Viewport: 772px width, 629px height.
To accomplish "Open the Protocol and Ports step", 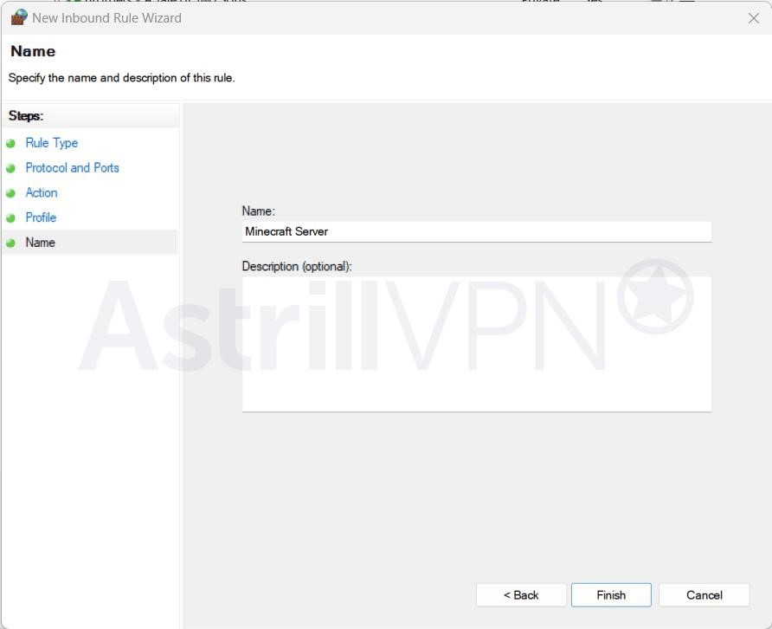I will (72, 167).
